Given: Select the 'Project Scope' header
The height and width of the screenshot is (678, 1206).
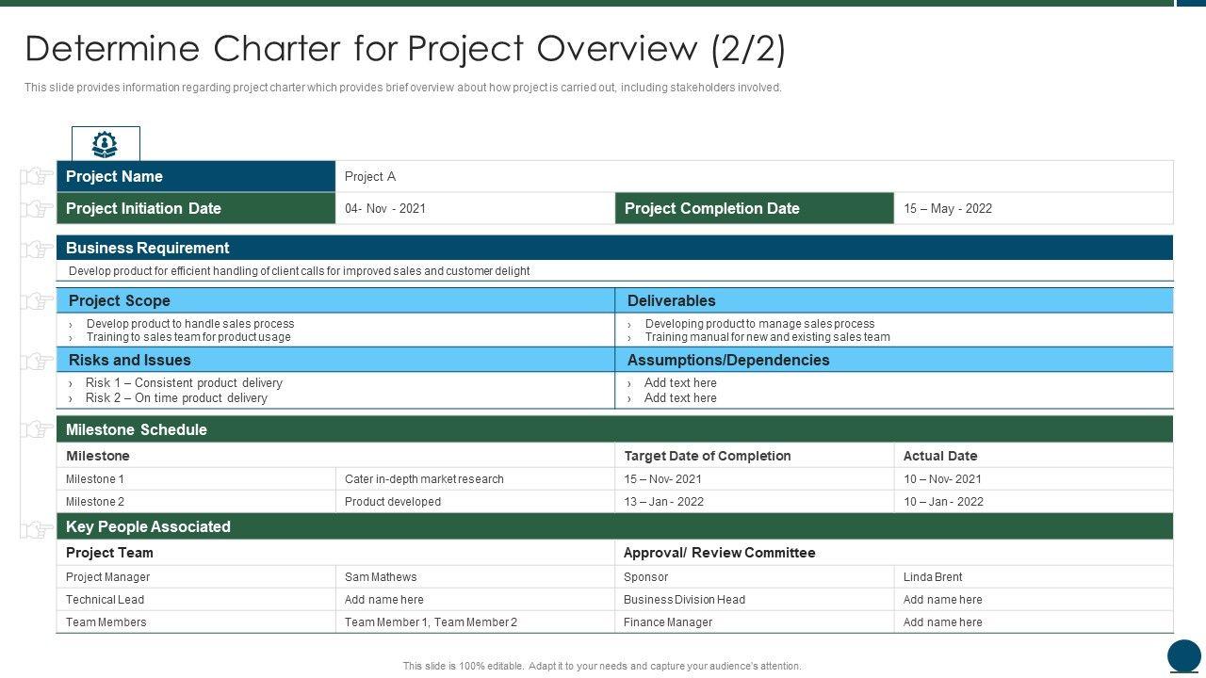Looking at the screenshot, I should [x=335, y=300].
